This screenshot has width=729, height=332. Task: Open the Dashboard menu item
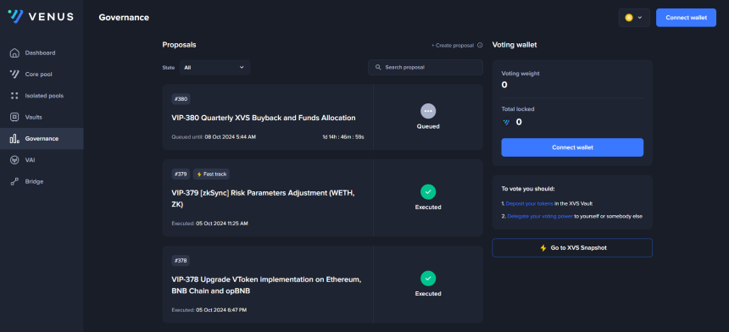point(42,53)
